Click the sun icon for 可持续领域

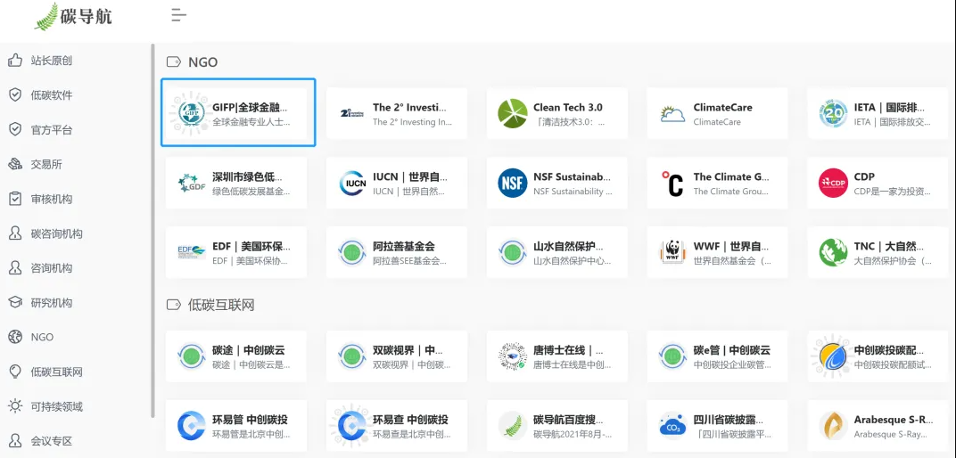pos(15,406)
